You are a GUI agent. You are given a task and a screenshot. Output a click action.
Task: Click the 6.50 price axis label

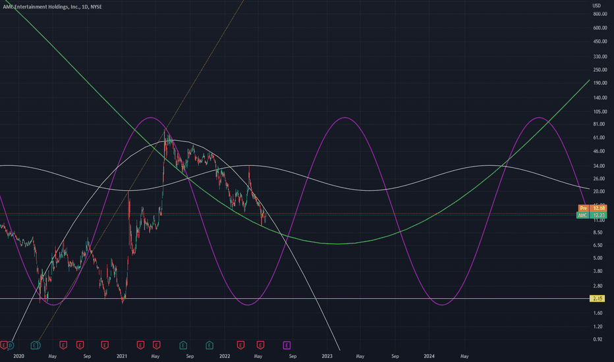click(x=598, y=246)
